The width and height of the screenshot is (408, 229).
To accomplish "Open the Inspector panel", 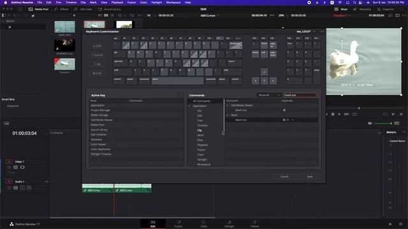I will point(386,9).
